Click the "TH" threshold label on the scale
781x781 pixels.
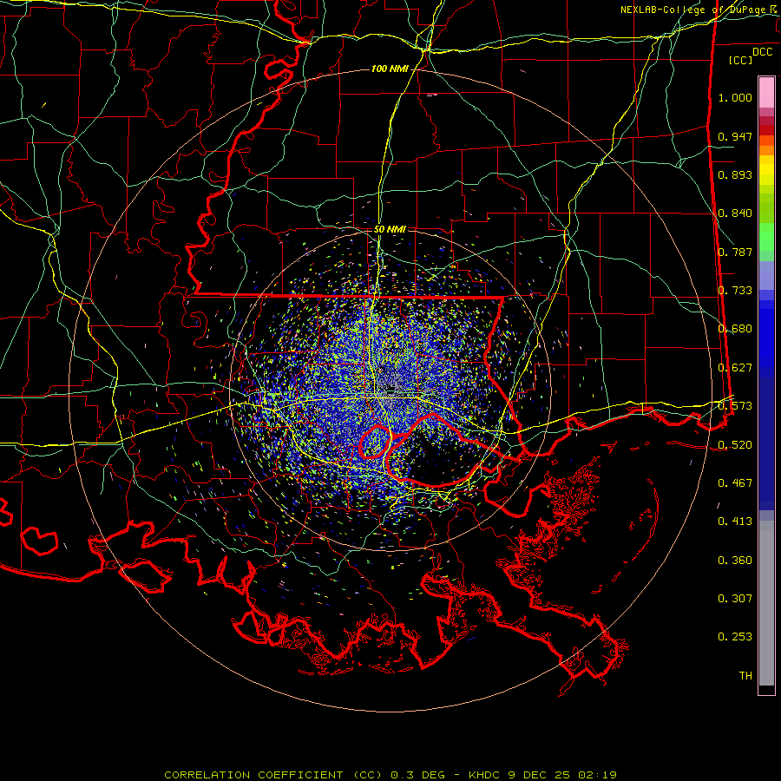click(745, 676)
